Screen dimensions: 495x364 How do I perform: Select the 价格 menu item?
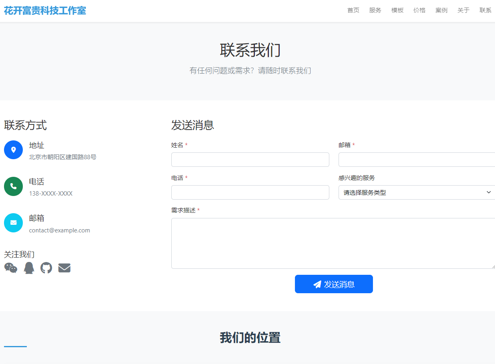(419, 10)
